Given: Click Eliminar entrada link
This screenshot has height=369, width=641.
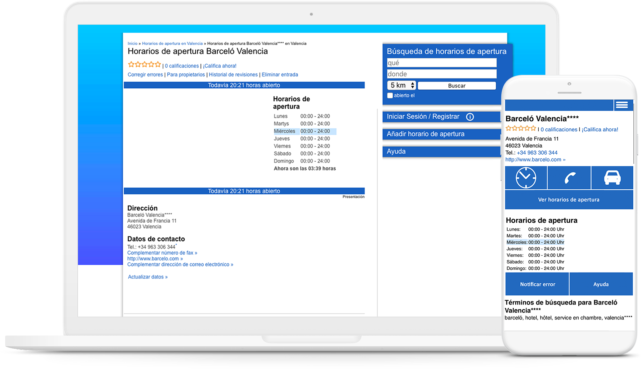Looking at the screenshot, I should click(x=280, y=74).
